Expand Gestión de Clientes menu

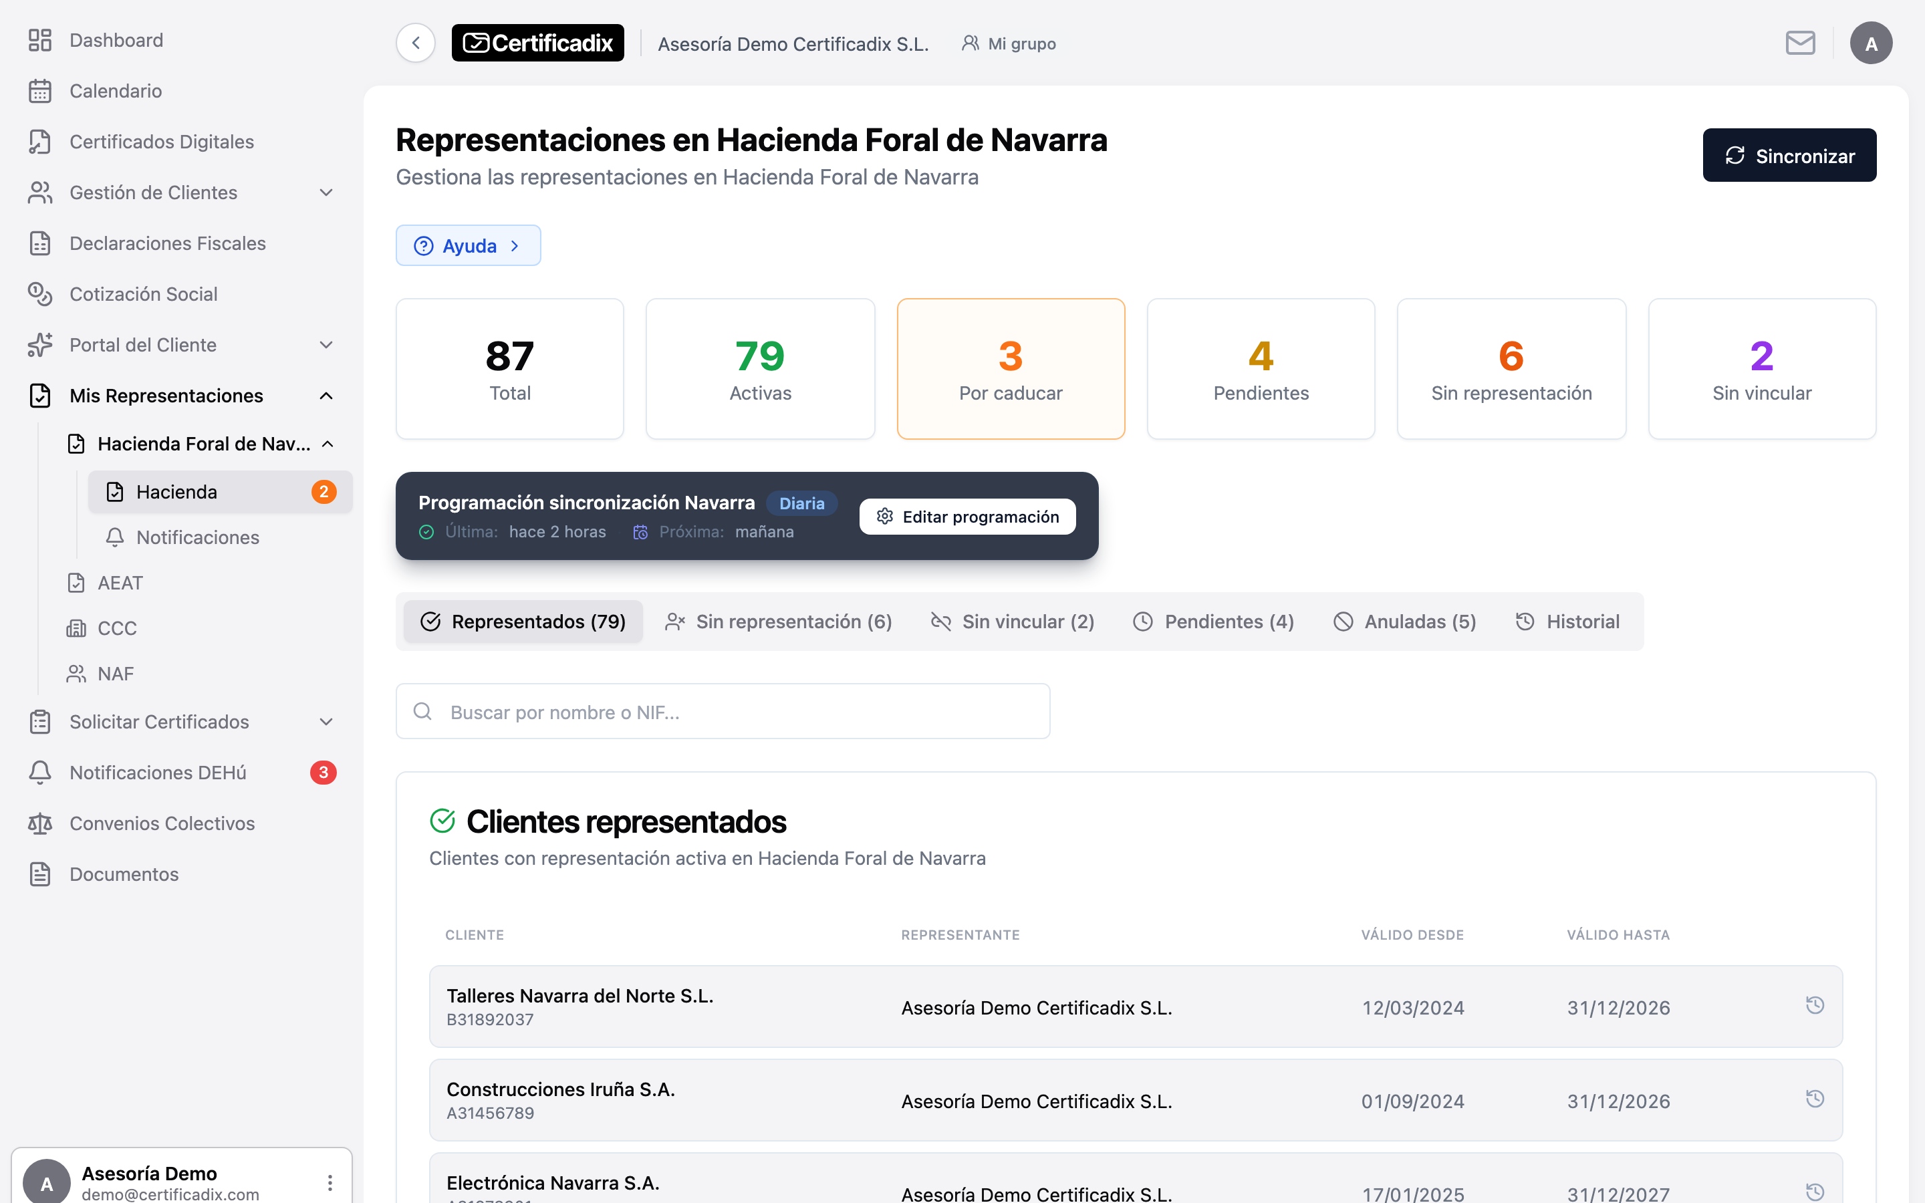pyautogui.click(x=181, y=192)
